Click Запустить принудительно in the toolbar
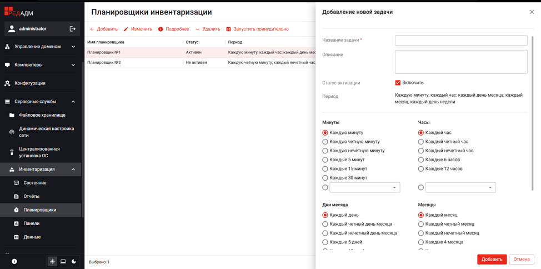This screenshot has height=269, width=541. pos(257,29)
